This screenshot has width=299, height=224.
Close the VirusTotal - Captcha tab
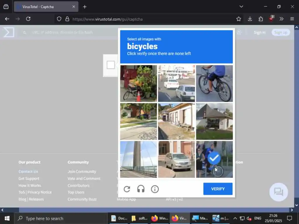[74, 7]
